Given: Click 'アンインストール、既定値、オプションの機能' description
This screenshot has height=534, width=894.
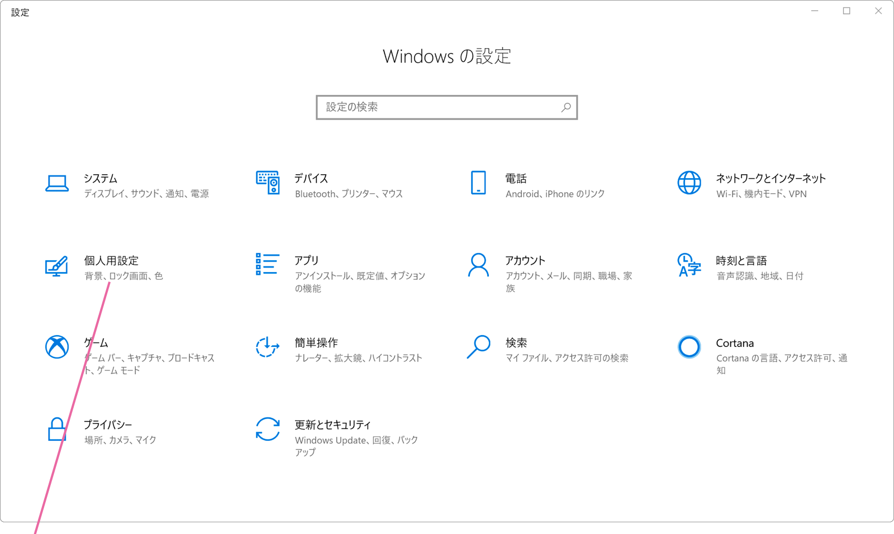Looking at the screenshot, I should [360, 282].
